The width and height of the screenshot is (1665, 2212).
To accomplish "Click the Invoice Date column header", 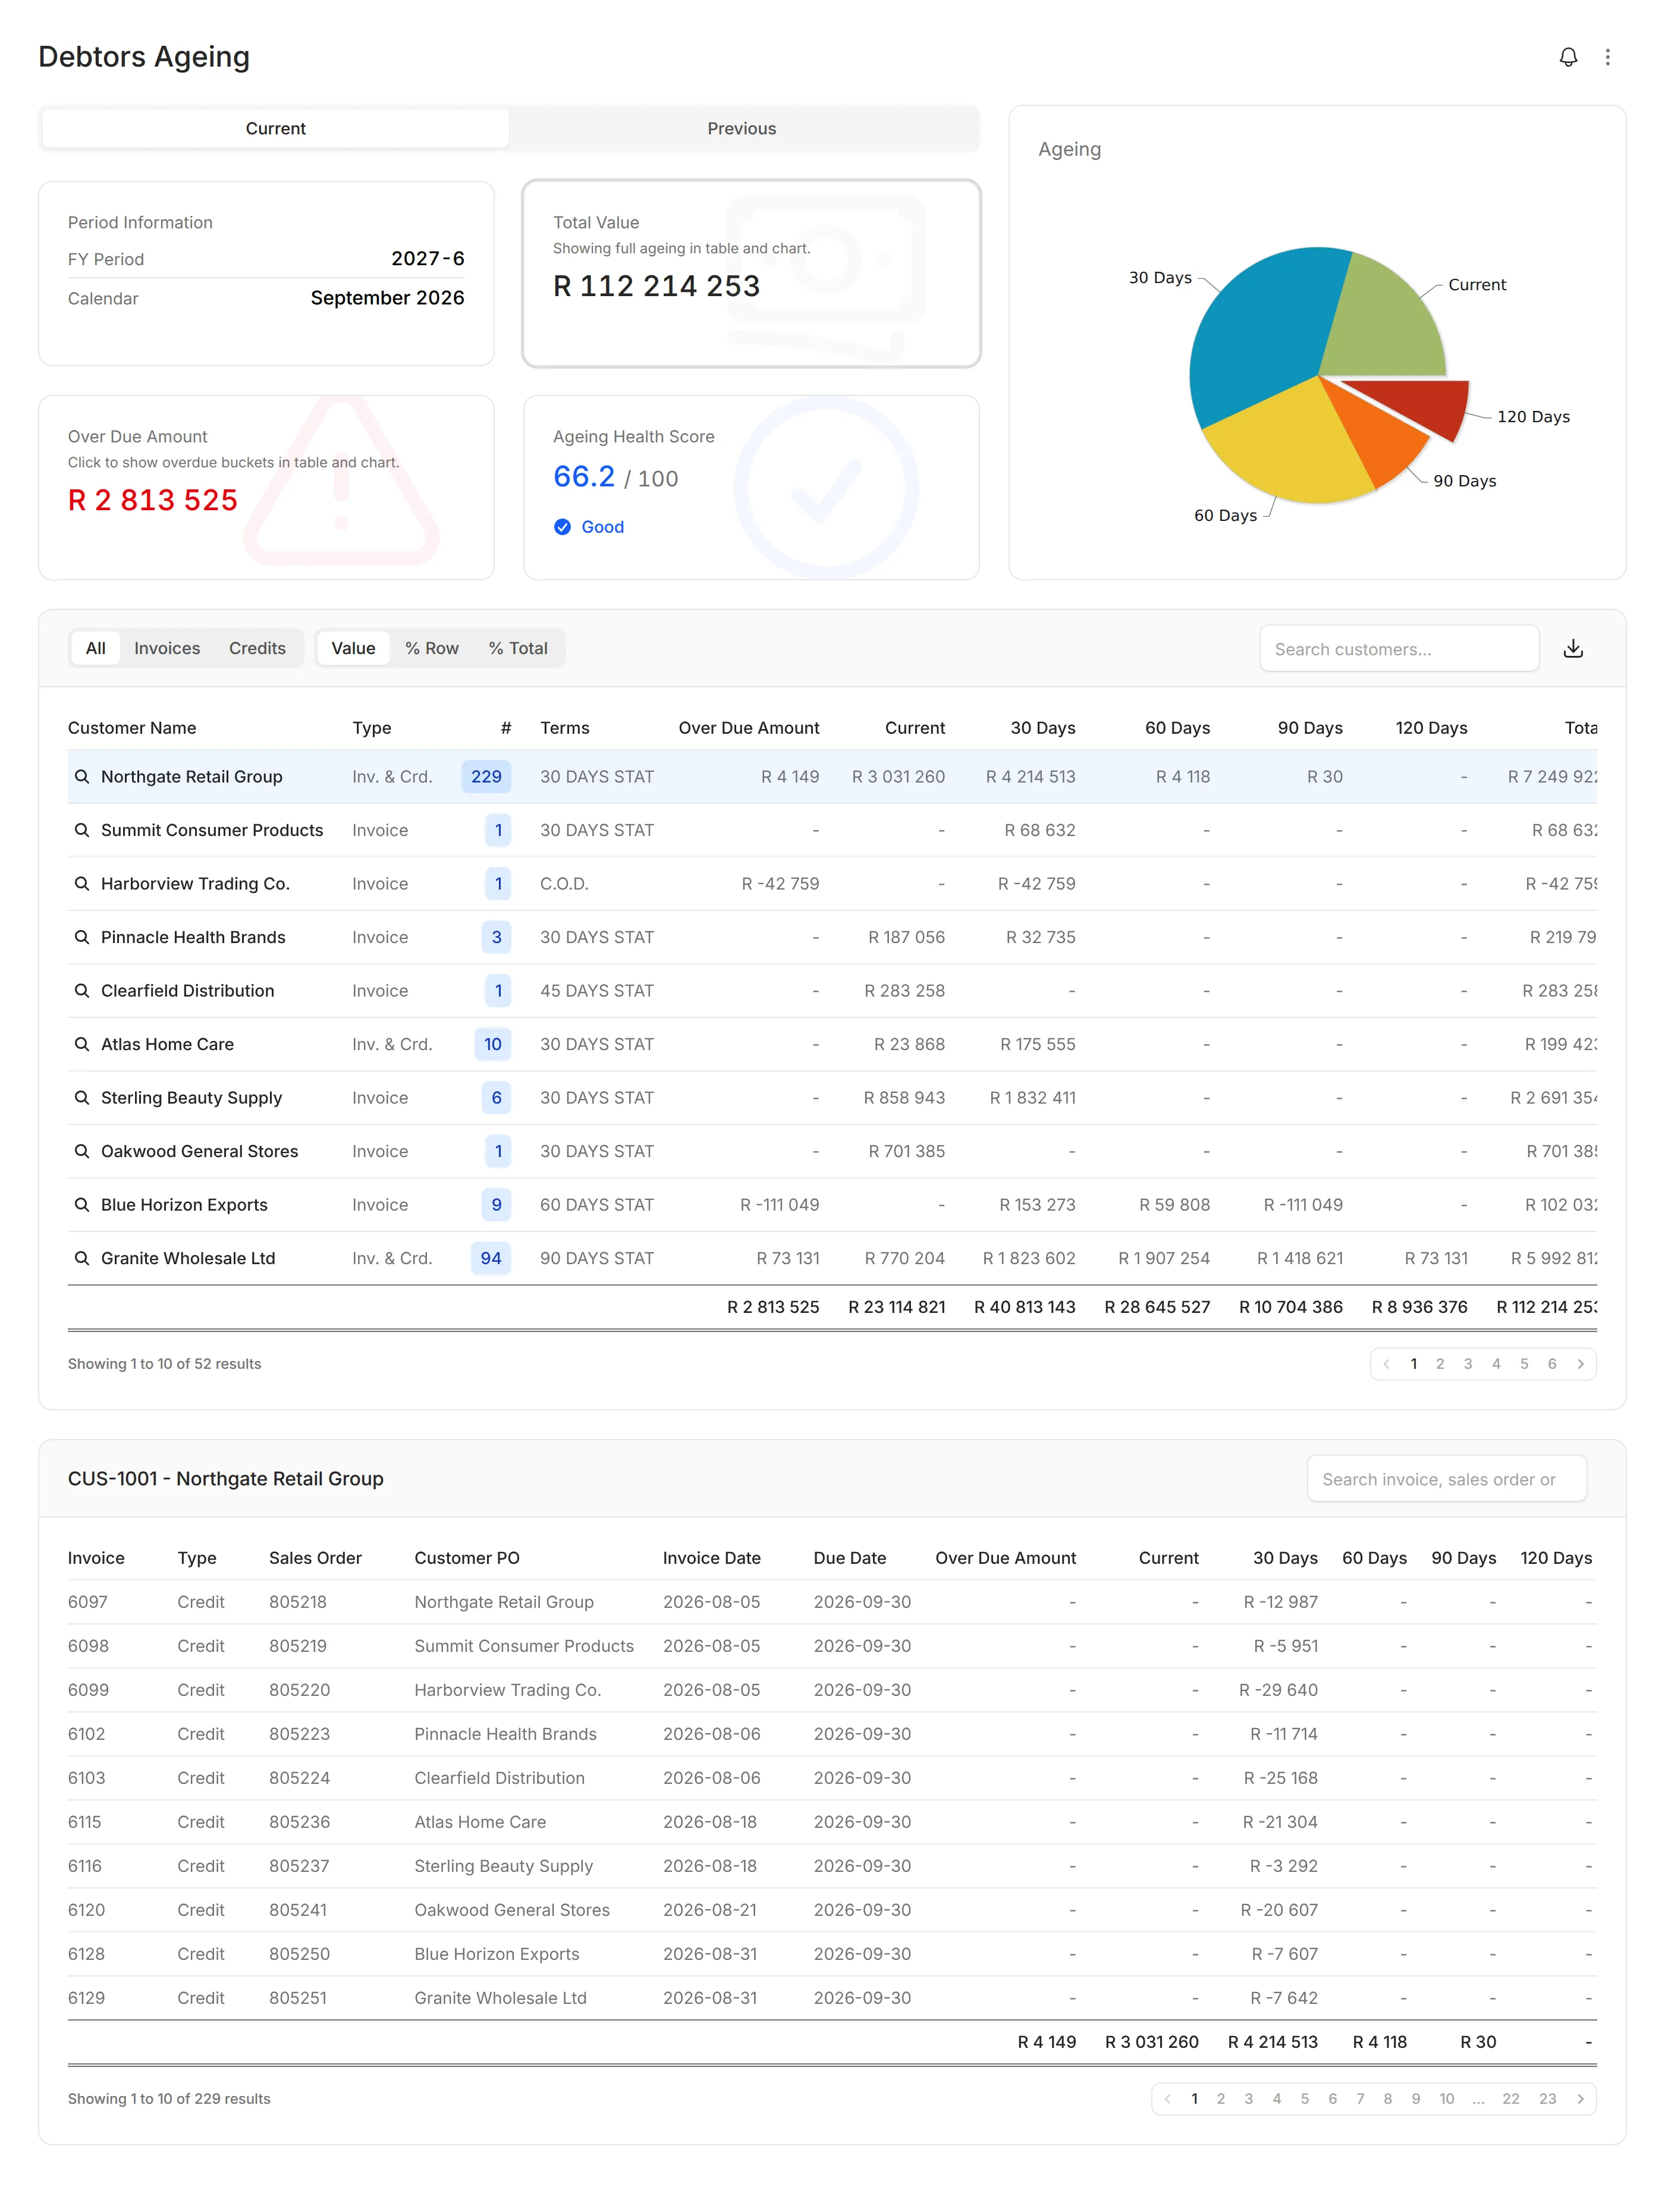I will click(x=711, y=1557).
